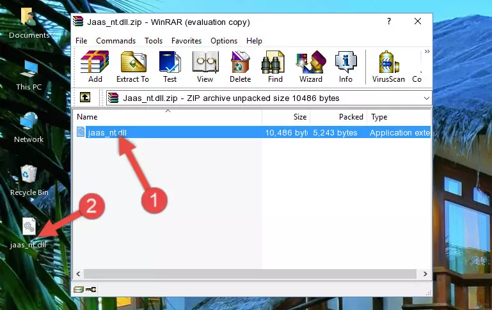Click the file icon of jaas_nt.dll row
Viewport: 492px width, 310px height.
pos(81,132)
